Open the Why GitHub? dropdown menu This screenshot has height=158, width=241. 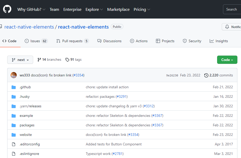pyautogui.click(x=31, y=10)
